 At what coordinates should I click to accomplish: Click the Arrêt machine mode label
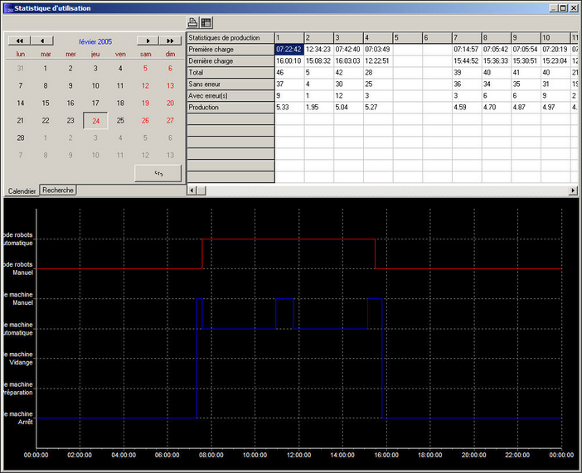(x=18, y=418)
